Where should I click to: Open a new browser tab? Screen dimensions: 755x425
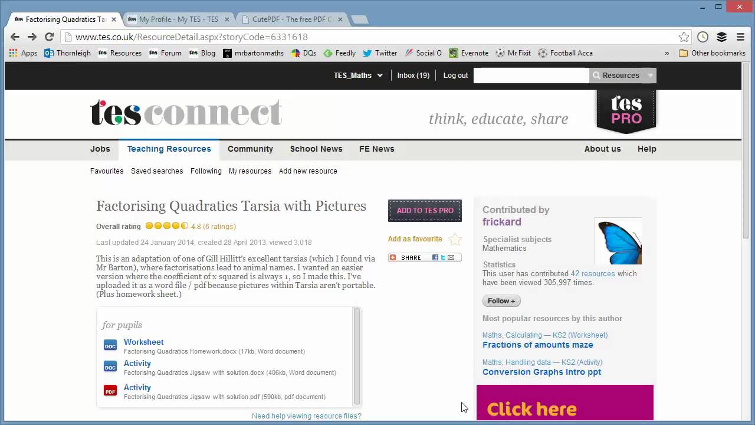pyautogui.click(x=359, y=19)
